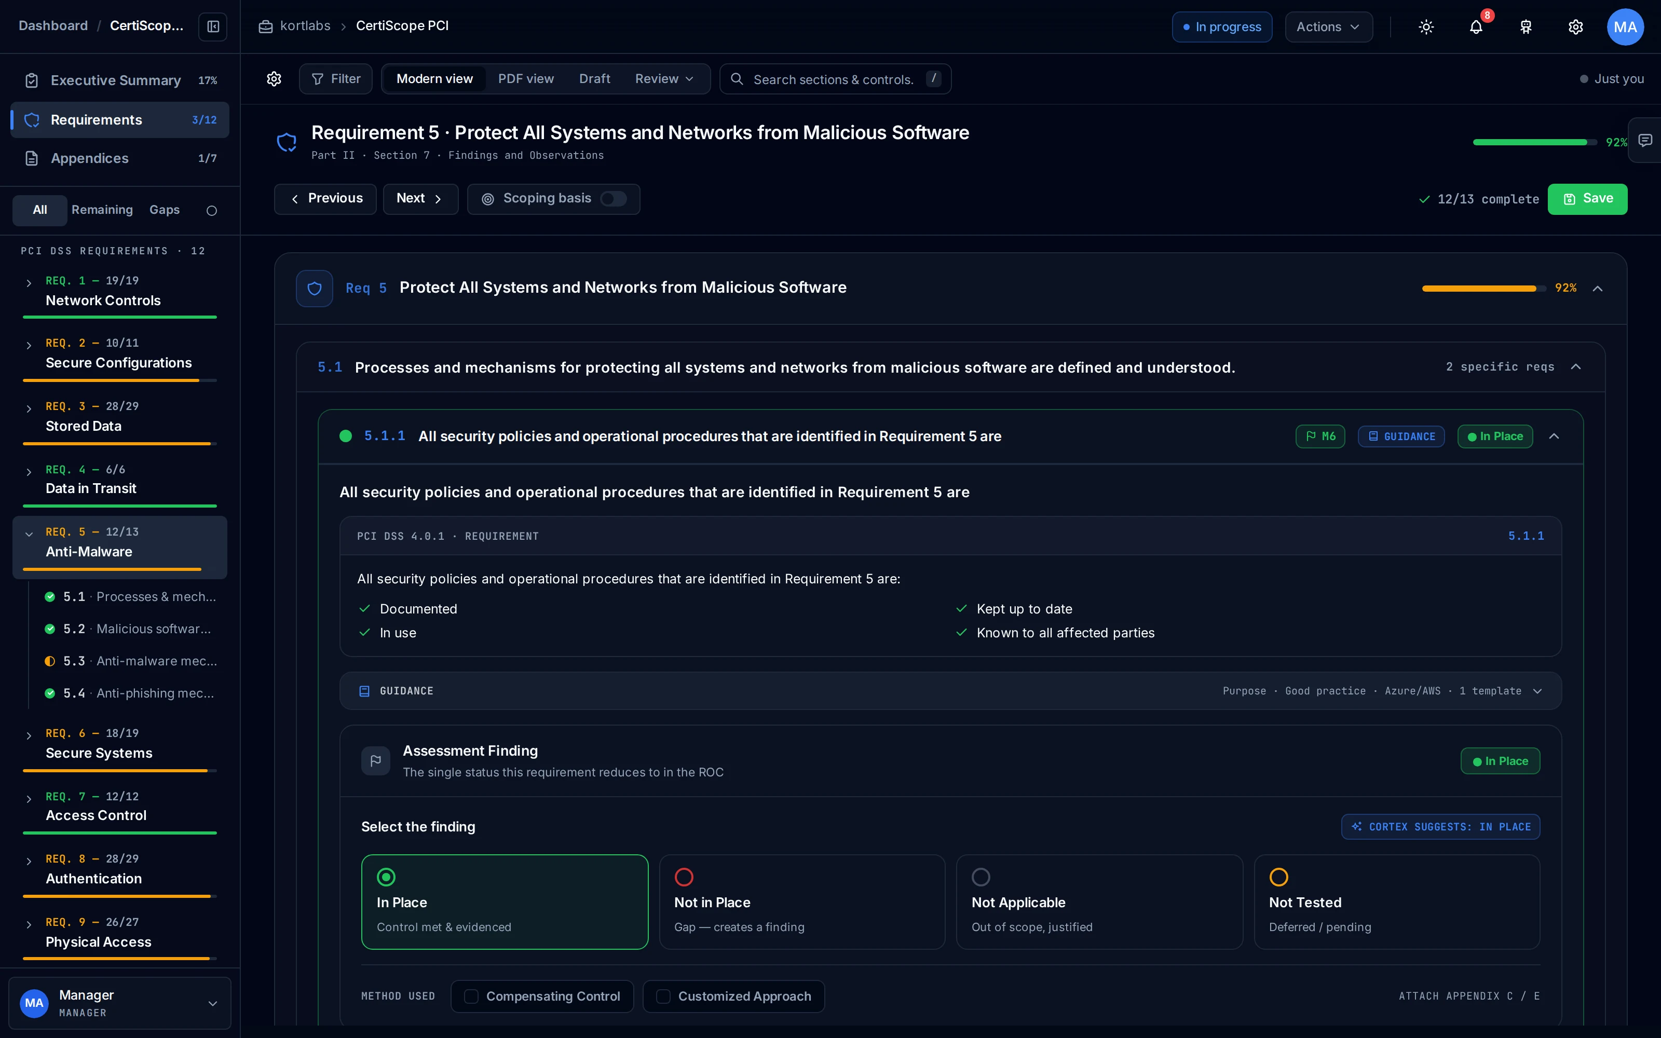Open Requirements in sidebar
This screenshot has width=1661, height=1038.
tap(120, 120)
